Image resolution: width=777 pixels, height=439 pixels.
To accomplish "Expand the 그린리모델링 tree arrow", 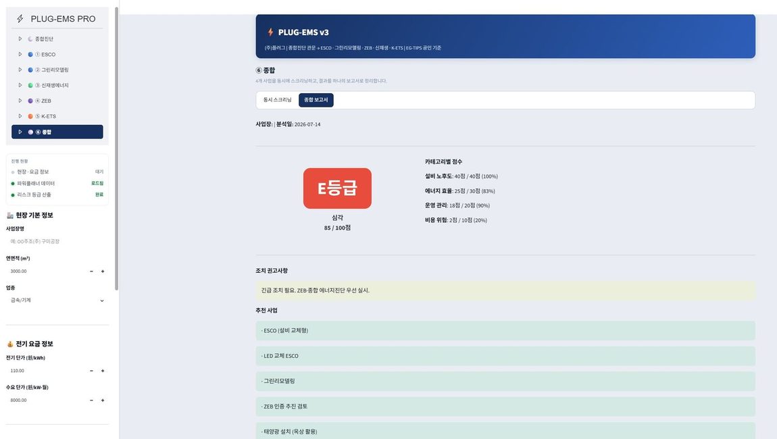I will tap(20, 70).
